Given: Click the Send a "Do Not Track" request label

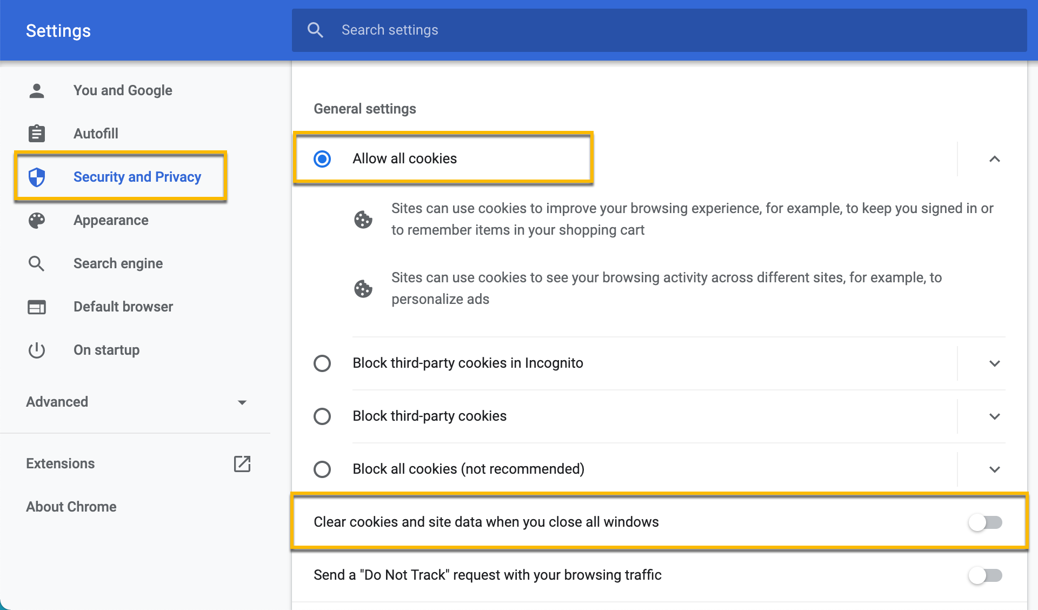Looking at the screenshot, I should pos(488,575).
